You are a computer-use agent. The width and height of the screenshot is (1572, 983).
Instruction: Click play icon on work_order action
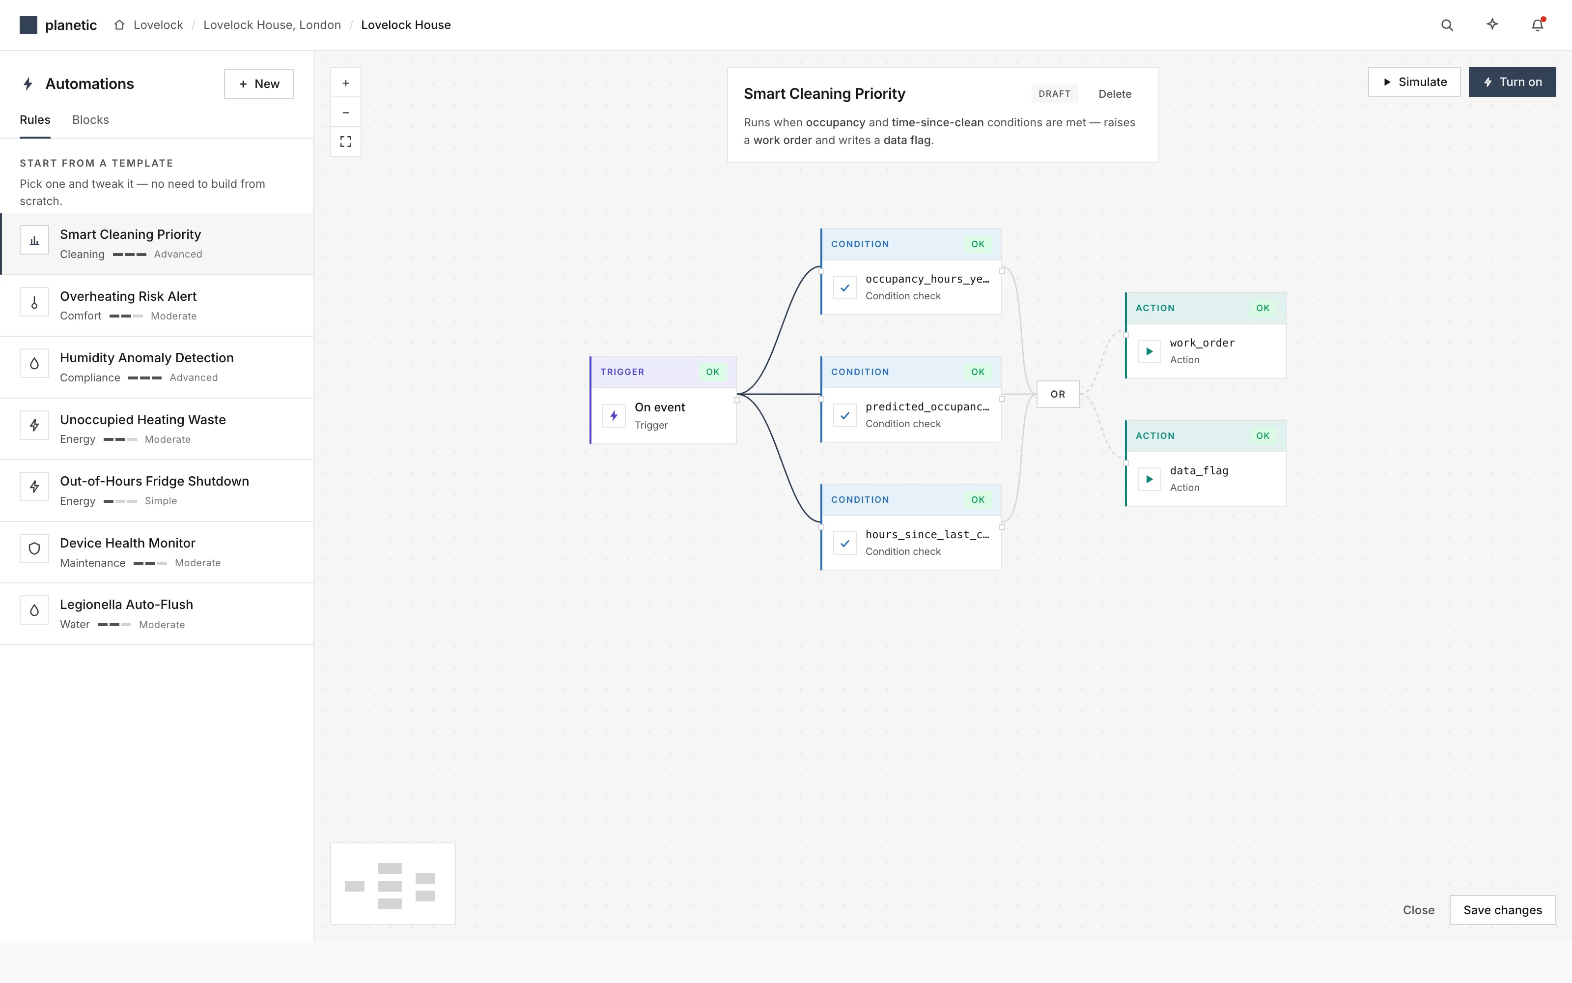click(1149, 351)
